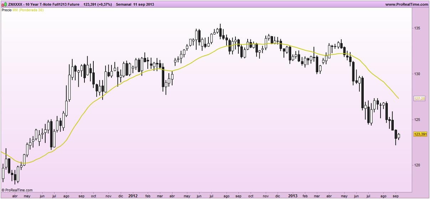Click the 135 price axis label
The height and width of the screenshot is (199, 430).
[x=417, y=28]
